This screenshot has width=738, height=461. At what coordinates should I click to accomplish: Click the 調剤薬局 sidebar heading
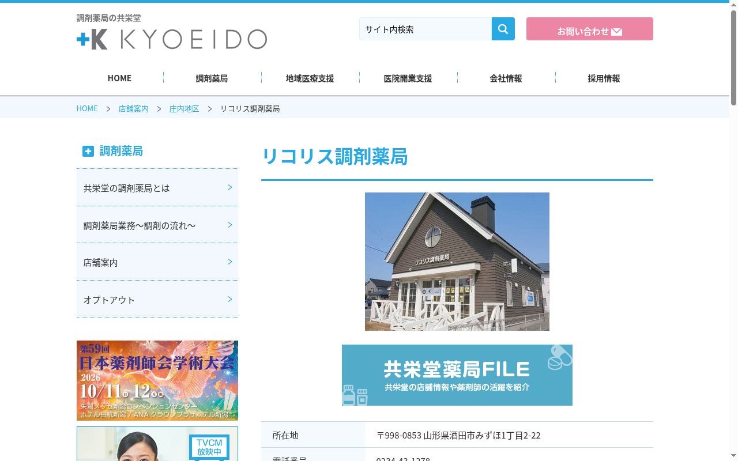[x=121, y=151]
